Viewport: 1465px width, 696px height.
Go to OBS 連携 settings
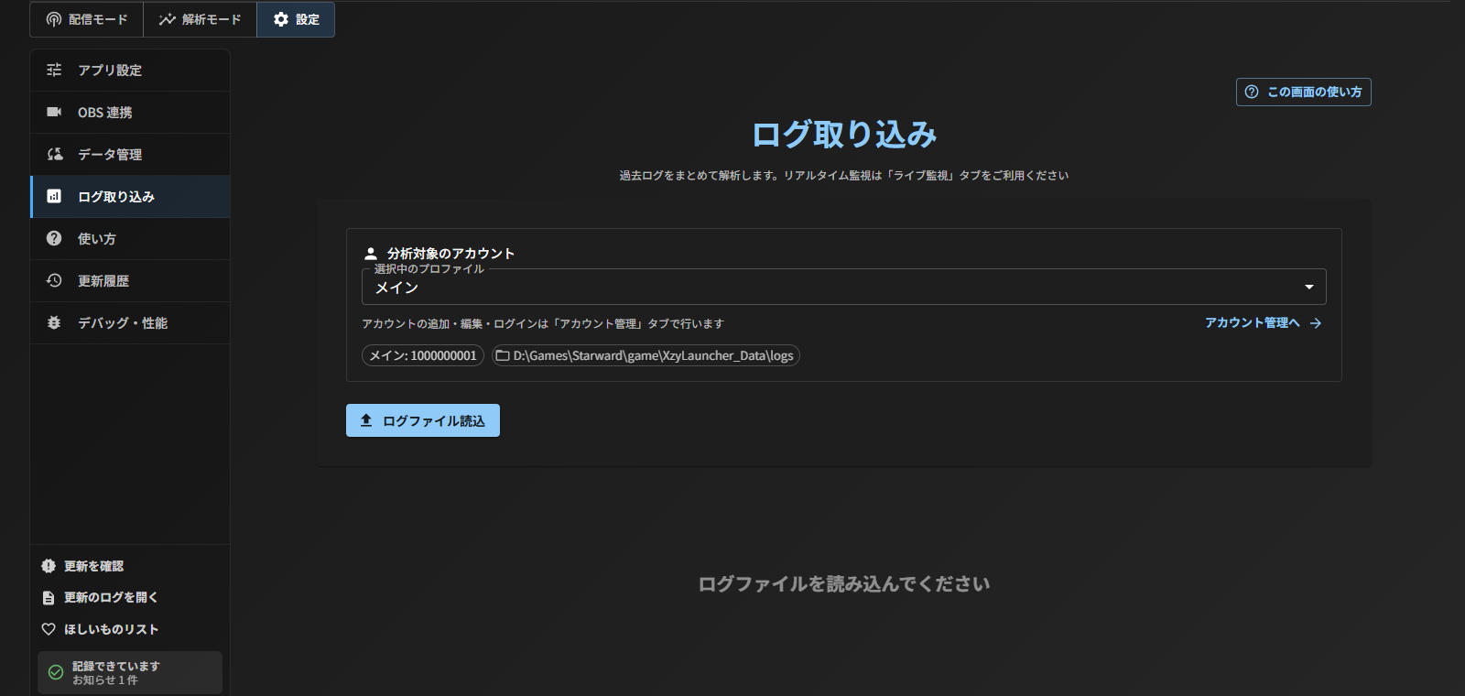[130, 113]
